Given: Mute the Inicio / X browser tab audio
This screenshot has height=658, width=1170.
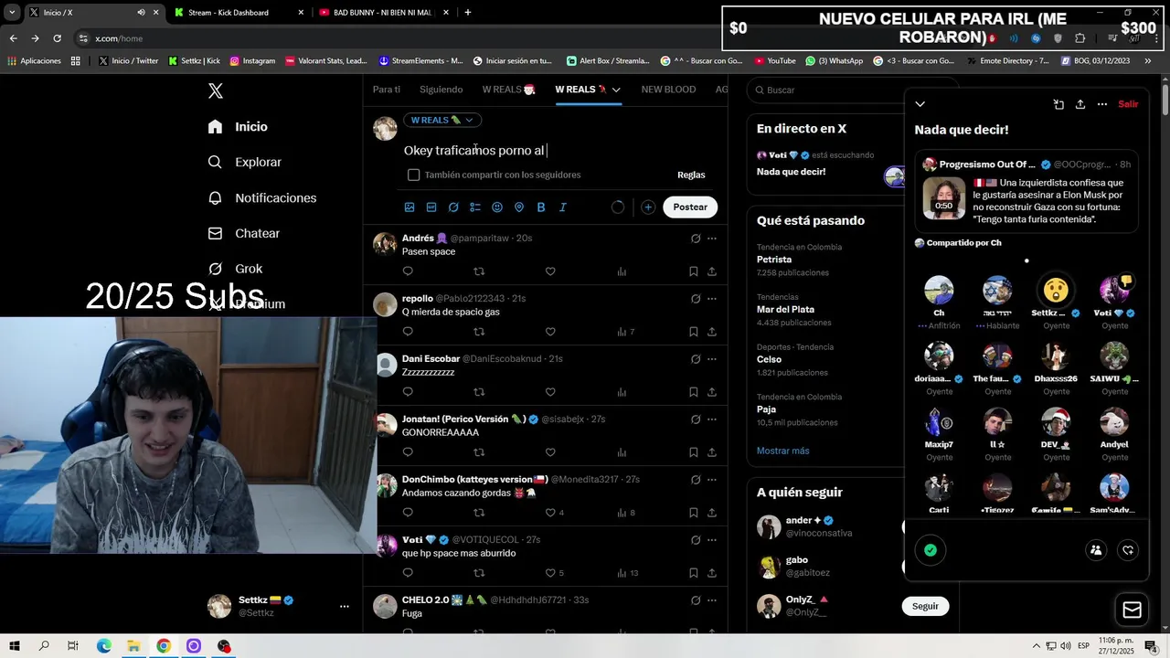Looking at the screenshot, I should [141, 13].
